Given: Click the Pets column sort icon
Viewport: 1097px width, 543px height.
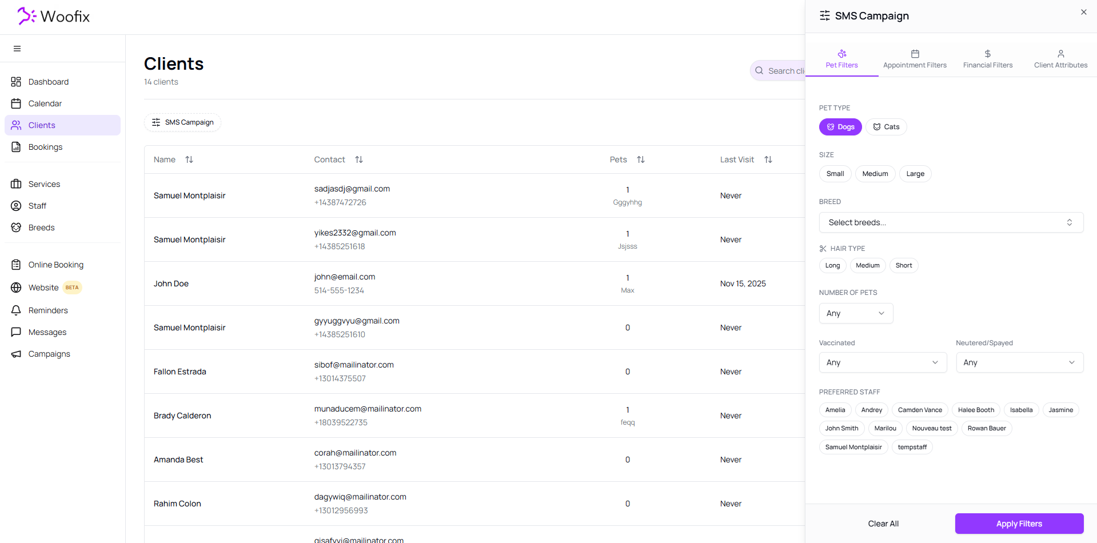Looking at the screenshot, I should [641, 159].
